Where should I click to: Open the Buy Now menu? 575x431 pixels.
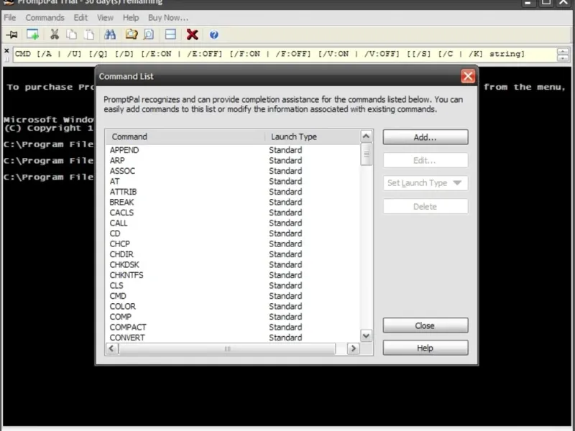pos(168,17)
